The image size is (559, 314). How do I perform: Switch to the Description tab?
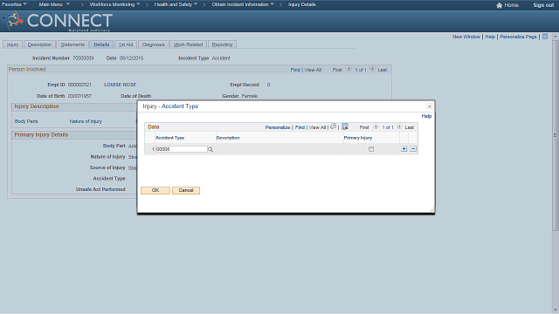coord(39,44)
